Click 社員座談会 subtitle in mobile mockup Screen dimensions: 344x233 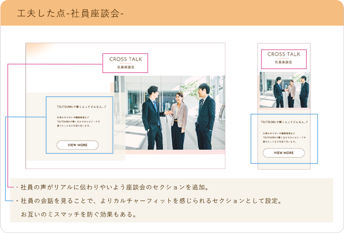pyautogui.click(x=283, y=62)
